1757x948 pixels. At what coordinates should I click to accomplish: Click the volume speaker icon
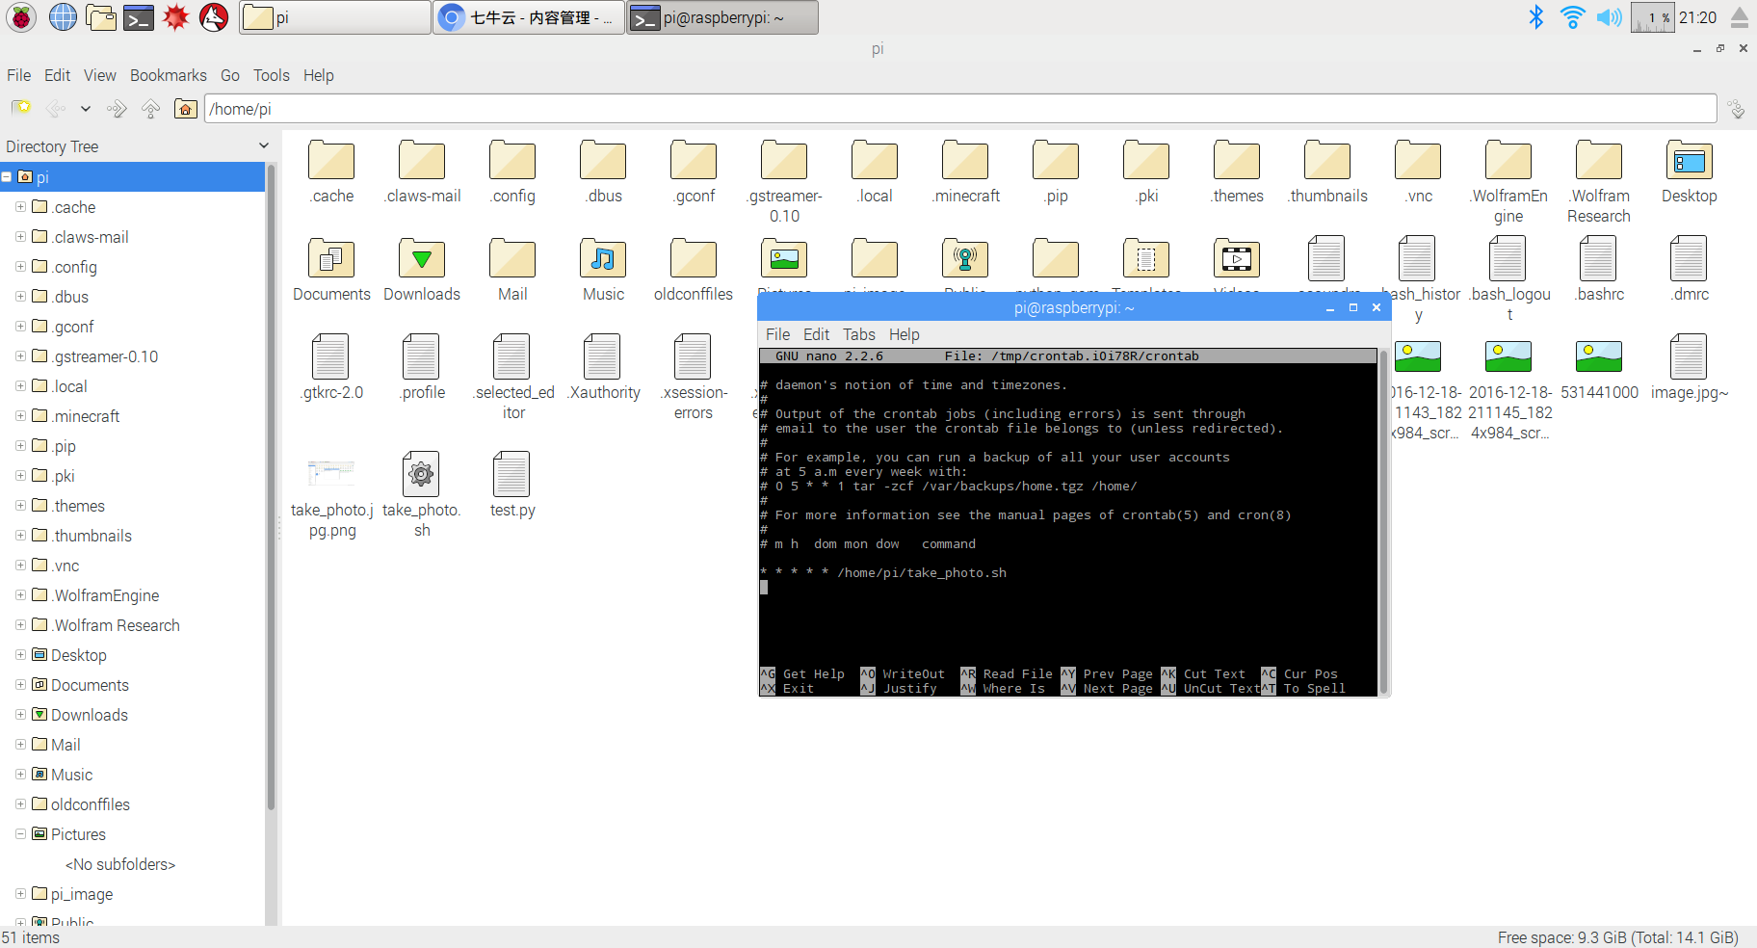(1609, 17)
